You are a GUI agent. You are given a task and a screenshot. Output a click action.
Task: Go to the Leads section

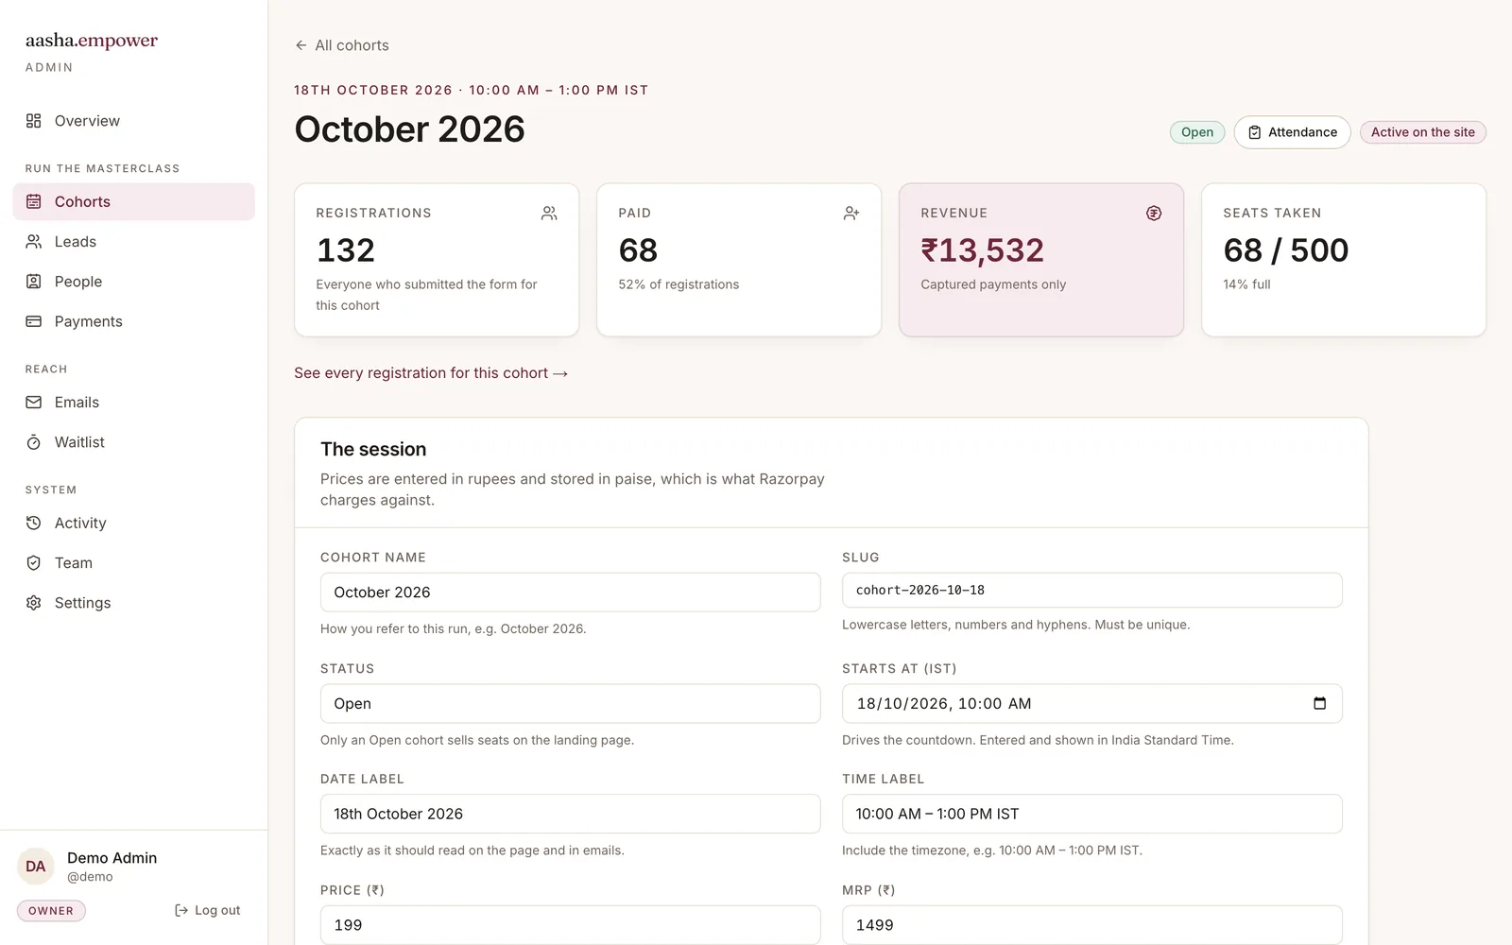(x=134, y=242)
